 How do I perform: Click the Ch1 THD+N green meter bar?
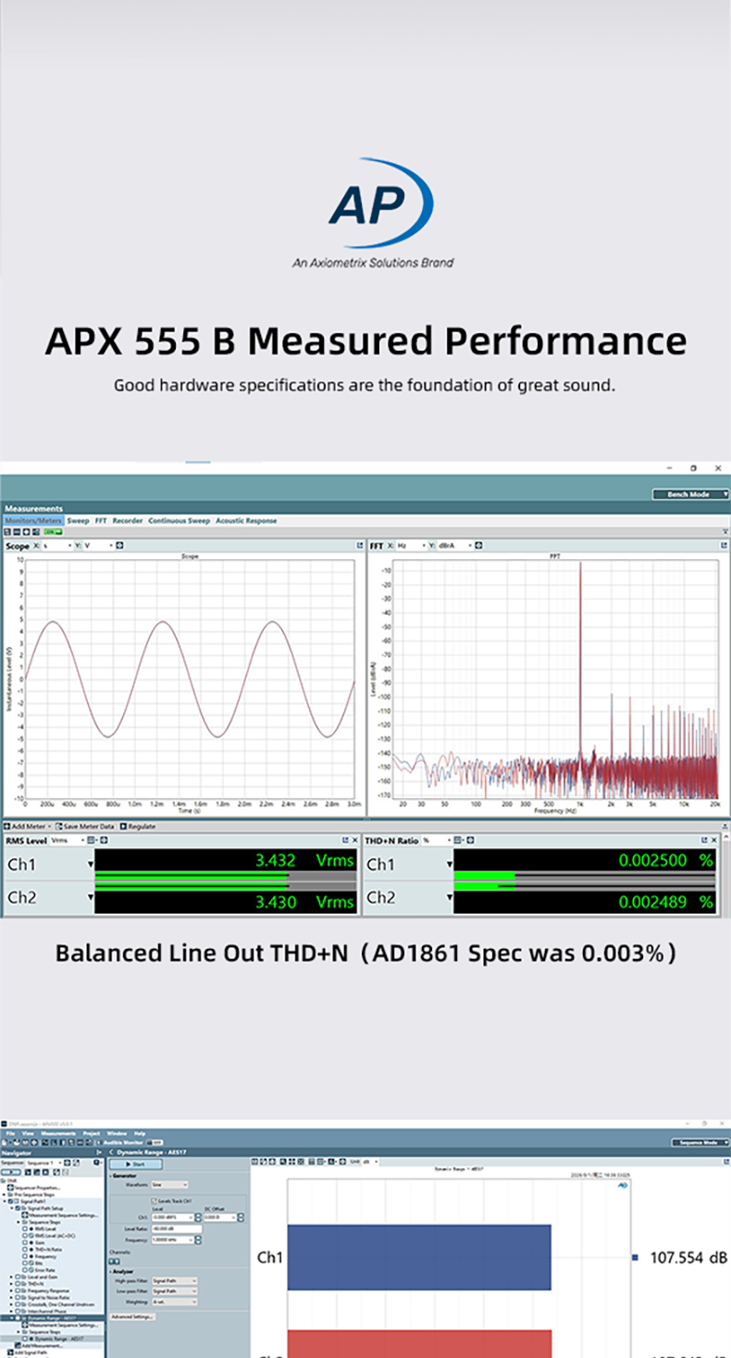coord(484,875)
